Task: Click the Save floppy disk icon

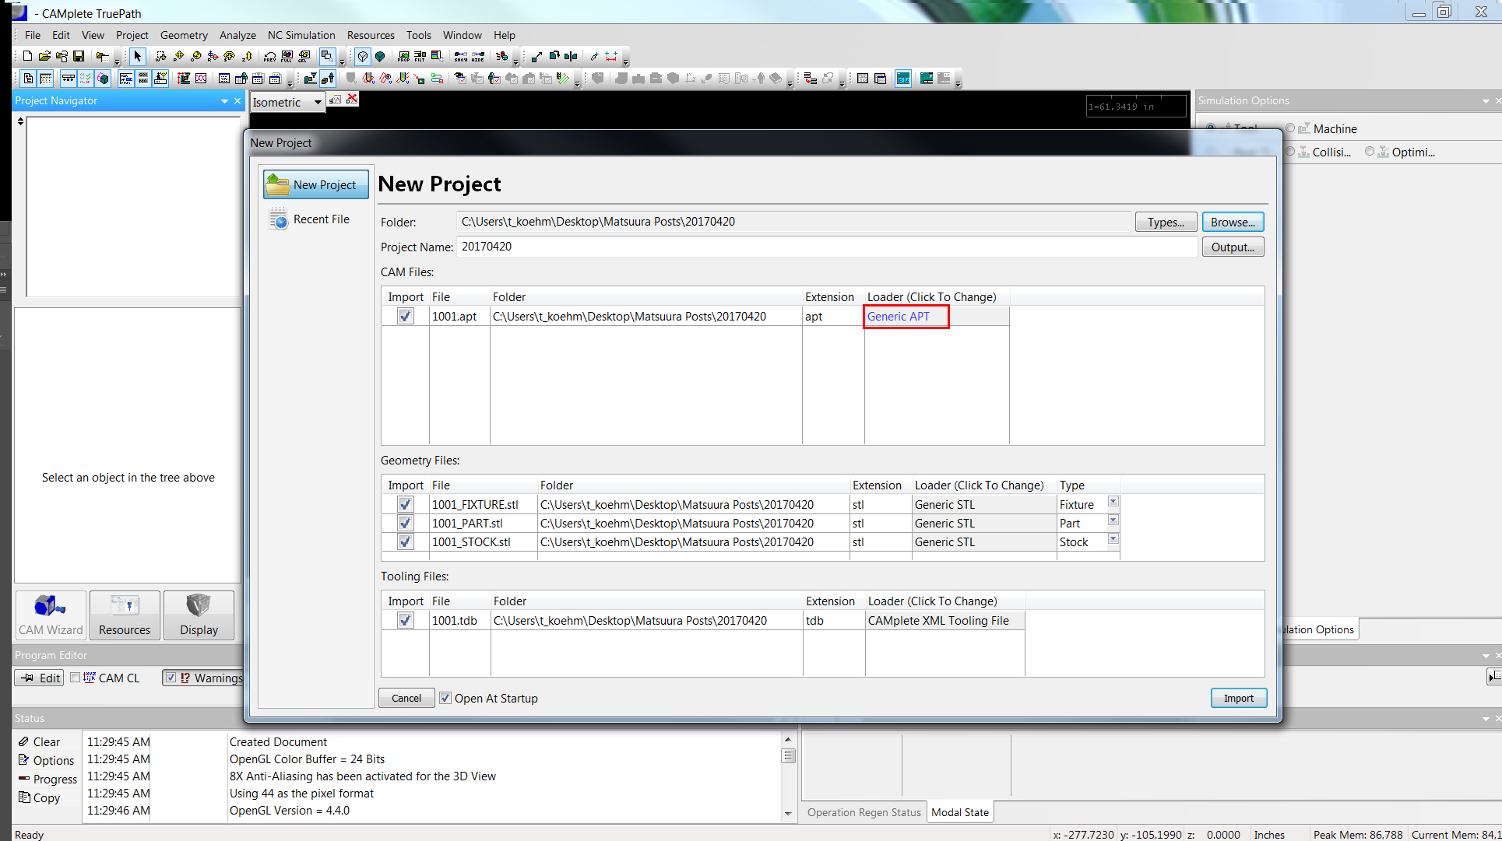Action: point(79,56)
